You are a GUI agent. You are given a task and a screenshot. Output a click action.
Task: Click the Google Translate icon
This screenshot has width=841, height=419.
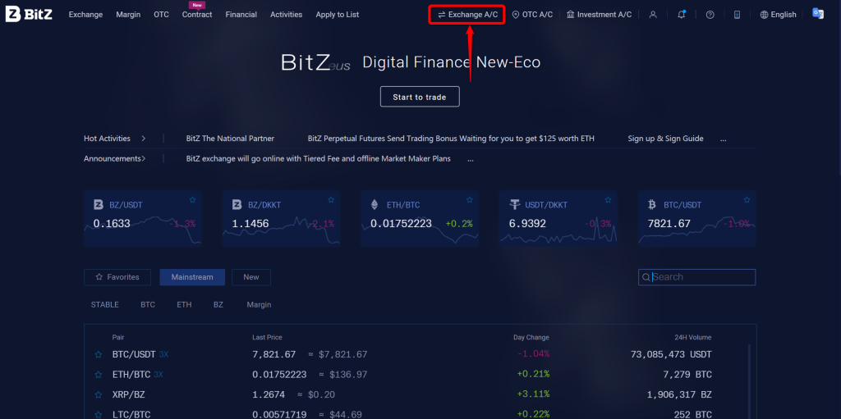pos(817,14)
